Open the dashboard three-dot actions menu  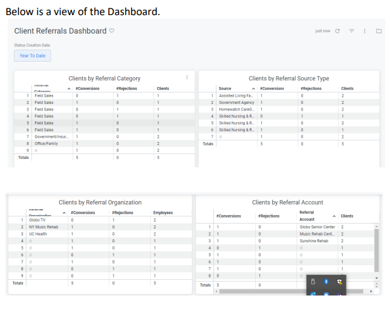pos(365,31)
